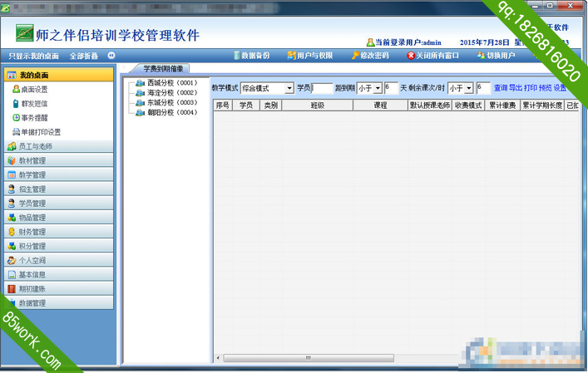
Task: Click 只显示我的桌面 in the top bar
Action: (x=34, y=56)
